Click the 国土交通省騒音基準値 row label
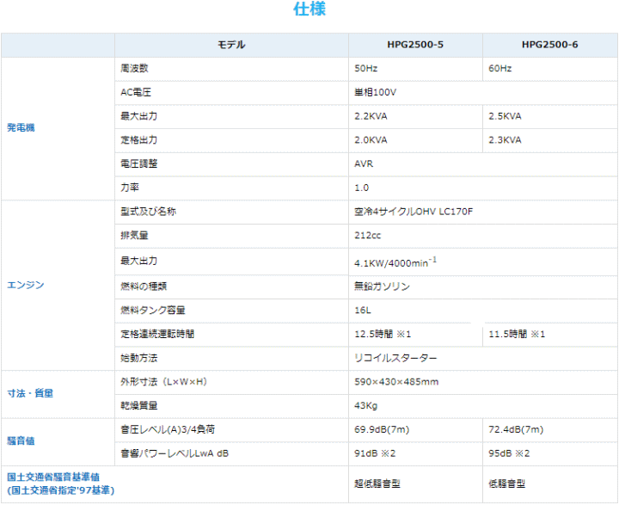The width and height of the screenshot is (619, 505). click(61, 483)
